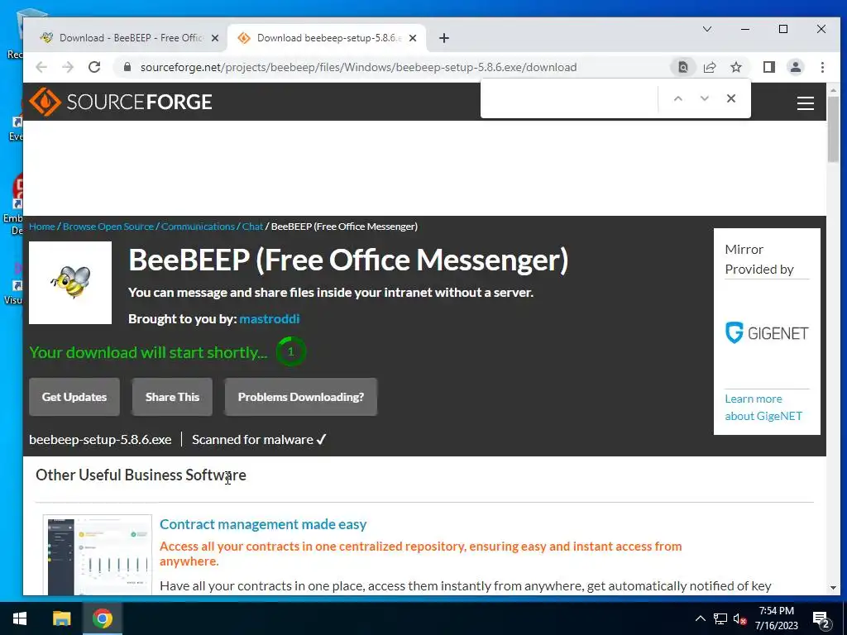Close the find bar
The width and height of the screenshot is (847, 635).
[731, 98]
